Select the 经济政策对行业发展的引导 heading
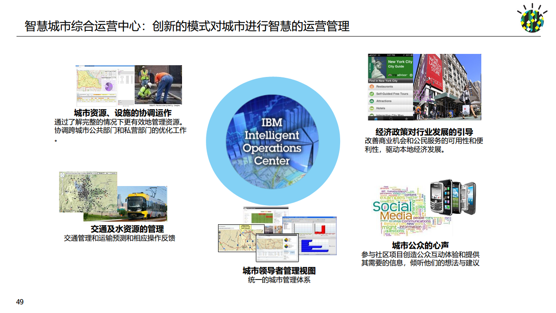 tap(424, 132)
